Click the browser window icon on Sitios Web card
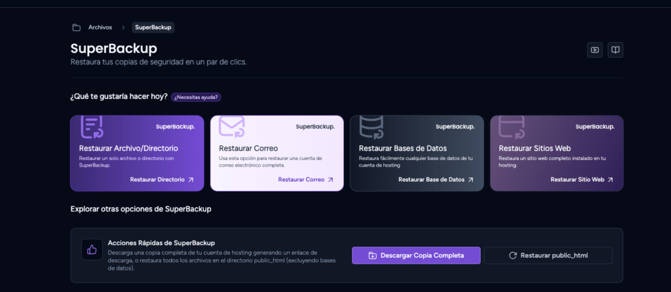 pyautogui.click(x=512, y=127)
